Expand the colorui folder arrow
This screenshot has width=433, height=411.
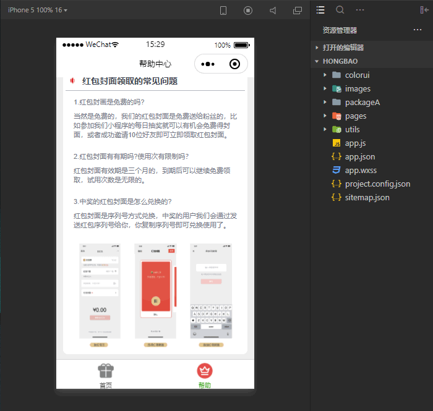coord(325,75)
